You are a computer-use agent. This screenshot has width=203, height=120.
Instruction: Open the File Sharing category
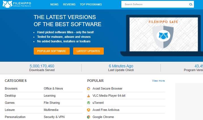point(52,103)
